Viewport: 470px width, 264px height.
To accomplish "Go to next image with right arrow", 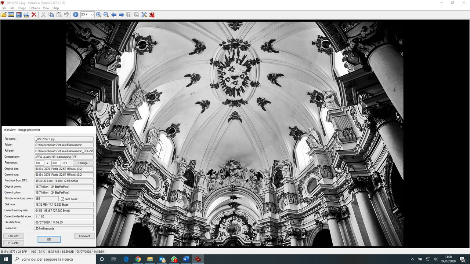I will tap(121, 15).
